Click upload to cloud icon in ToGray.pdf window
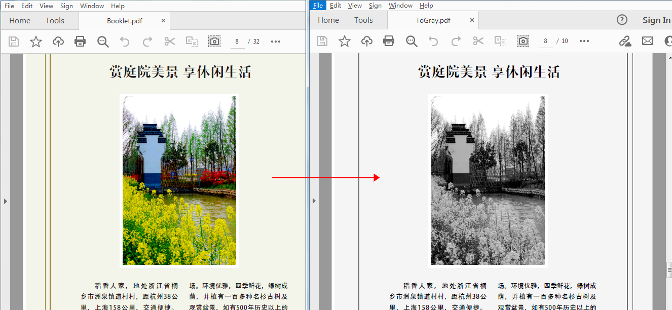Screen dimensions: 672x310 tap(367, 41)
